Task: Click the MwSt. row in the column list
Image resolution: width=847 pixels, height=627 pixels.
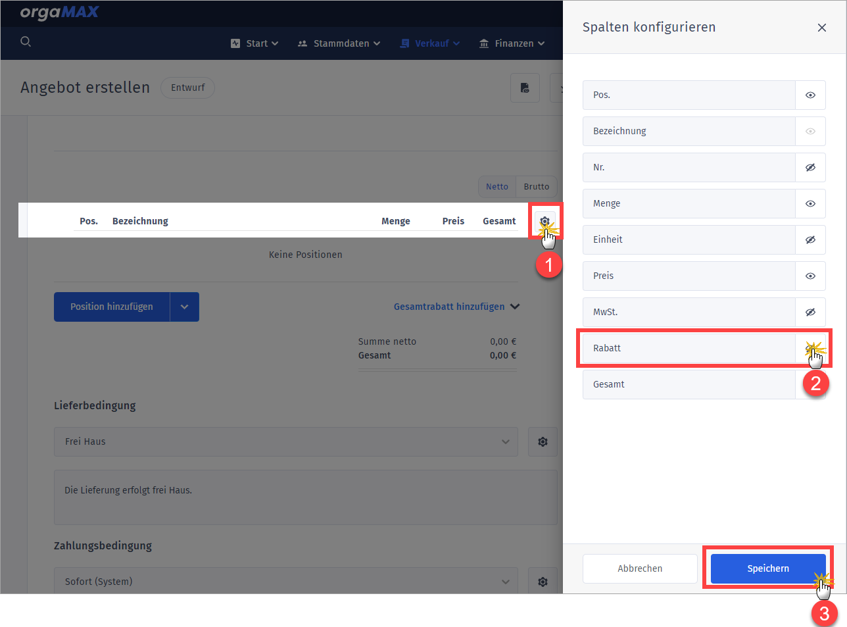Action: [689, 312]
